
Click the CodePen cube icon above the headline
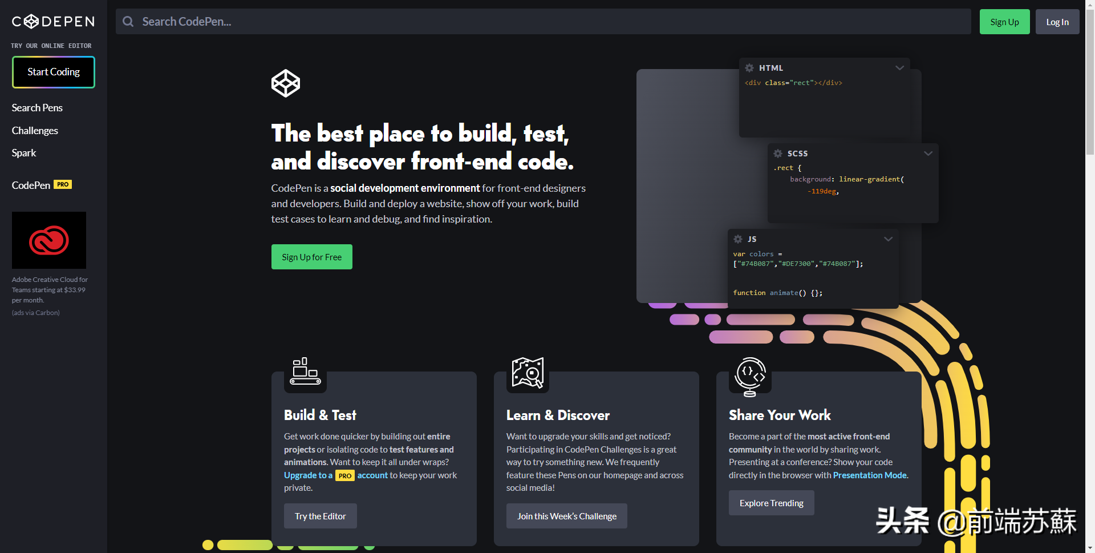click(x=286, y=83)
